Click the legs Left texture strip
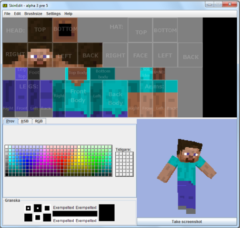Image resolution: width=240 pixels, height=228 pixels. tap(34, 99)
